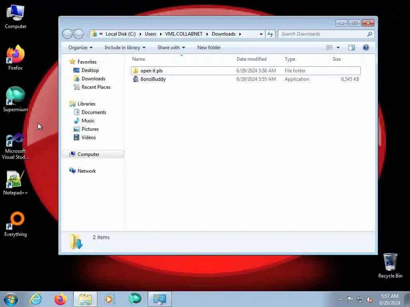
Task: Select the Notepad++ desktop shortcut
Action: point(16,183)
